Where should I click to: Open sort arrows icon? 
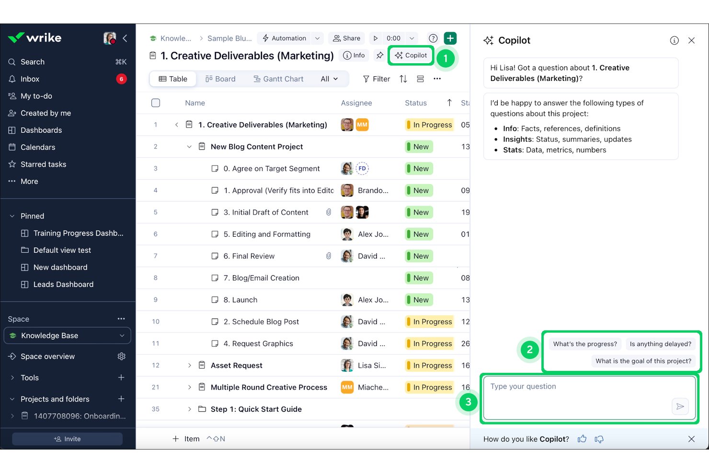403,79
